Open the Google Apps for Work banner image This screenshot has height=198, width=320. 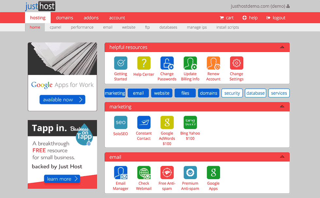pyautogui.click(x=62, y=59)
